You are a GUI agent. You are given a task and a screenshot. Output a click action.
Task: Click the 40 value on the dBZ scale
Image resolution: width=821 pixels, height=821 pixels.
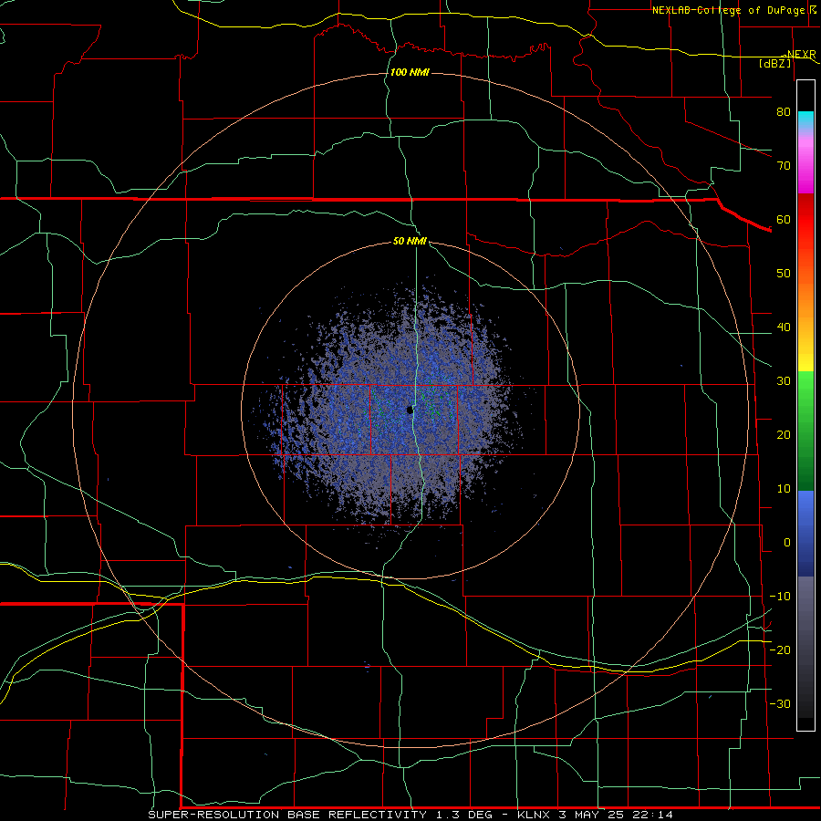pyautogui.click(x=784, y=327)
